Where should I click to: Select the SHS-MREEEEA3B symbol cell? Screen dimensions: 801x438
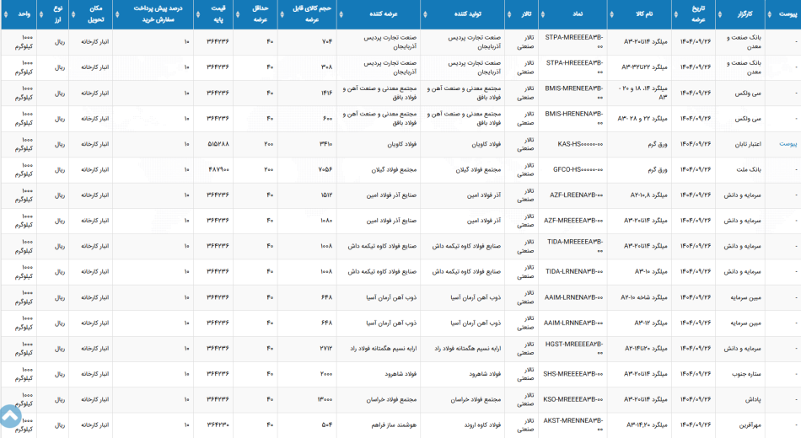(573, 374)
